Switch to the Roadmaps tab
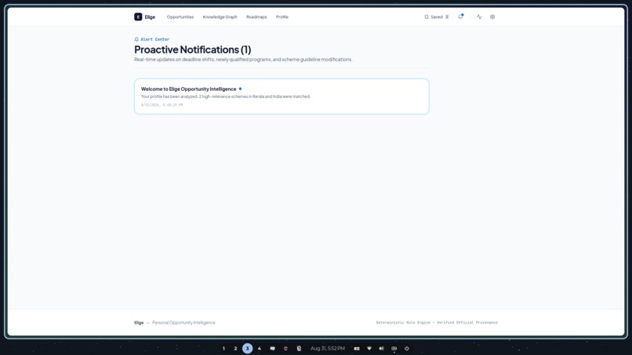The height and width of the screenshot is (355, 632). pyautogui.click(x=256, y=17)
